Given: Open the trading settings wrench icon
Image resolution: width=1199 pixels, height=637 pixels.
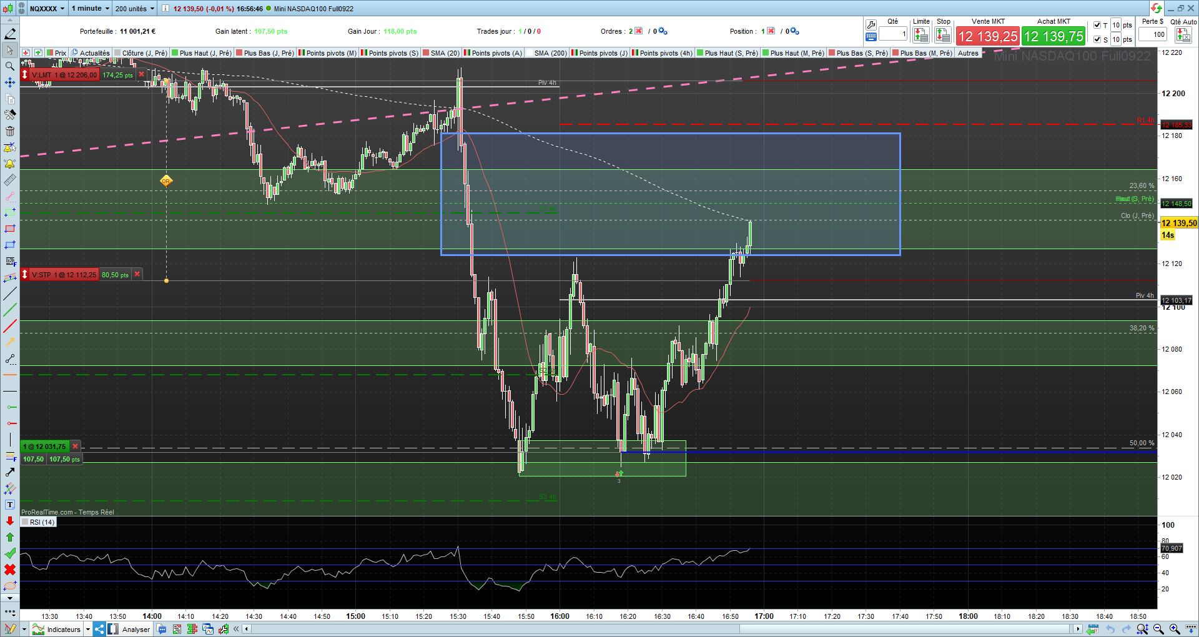Looking at the screenshot, I should click(871, 25).
